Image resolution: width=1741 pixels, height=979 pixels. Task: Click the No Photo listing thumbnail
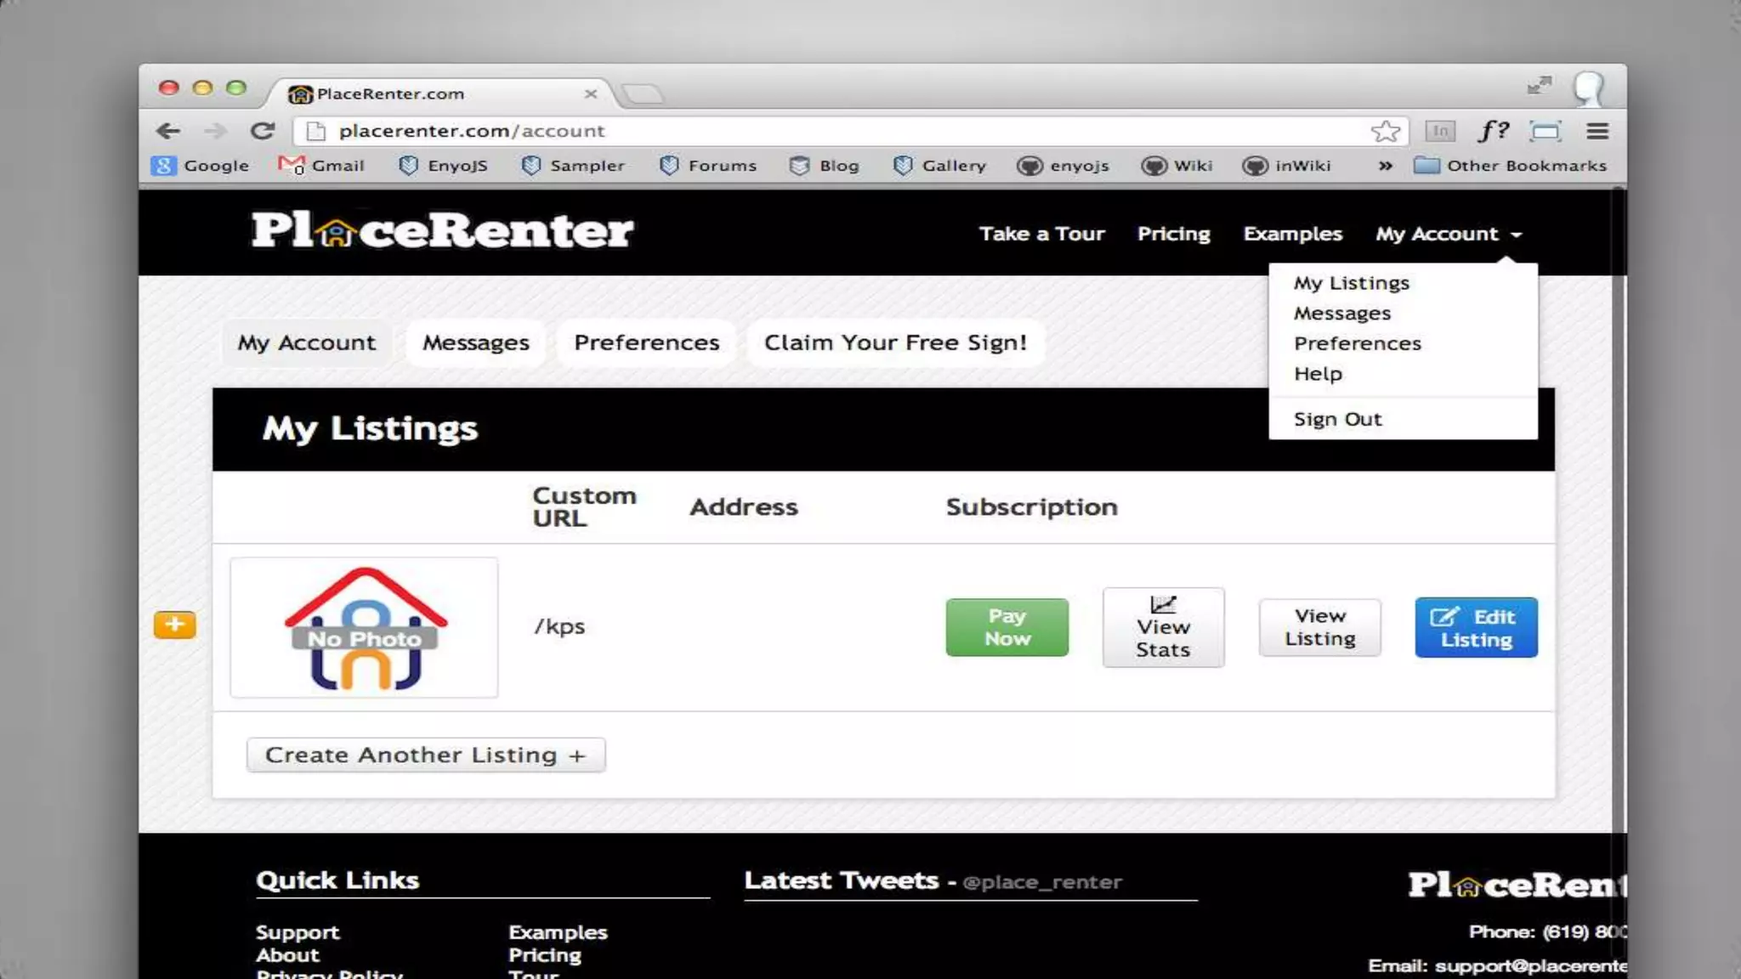(364, 628)
